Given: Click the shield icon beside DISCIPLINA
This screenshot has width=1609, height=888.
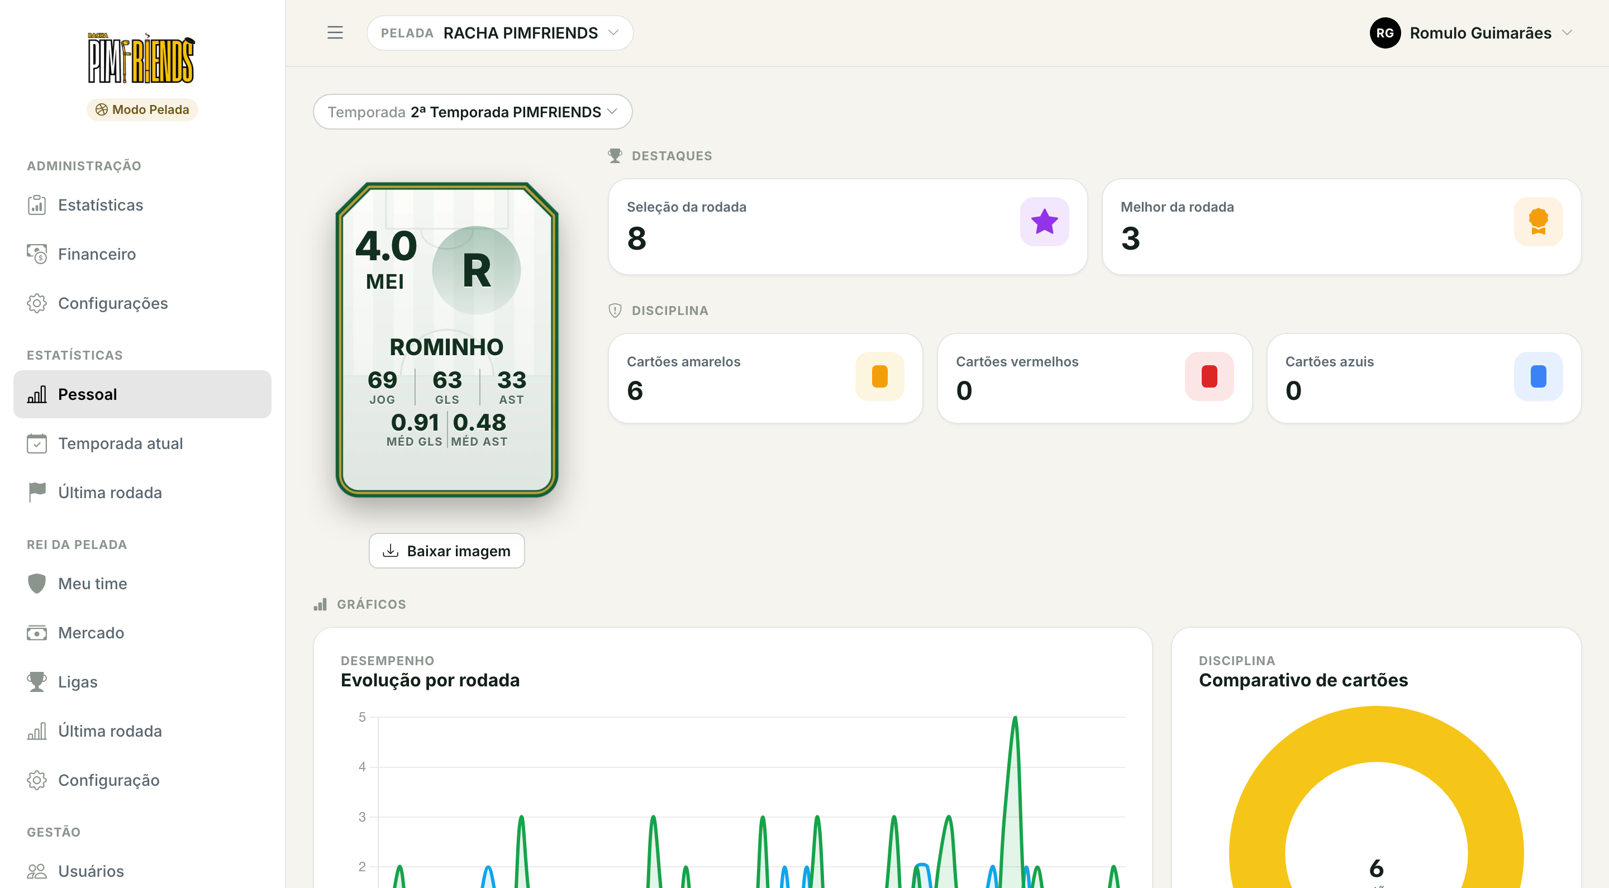Looking at the screenshot, I should [615, 311].
